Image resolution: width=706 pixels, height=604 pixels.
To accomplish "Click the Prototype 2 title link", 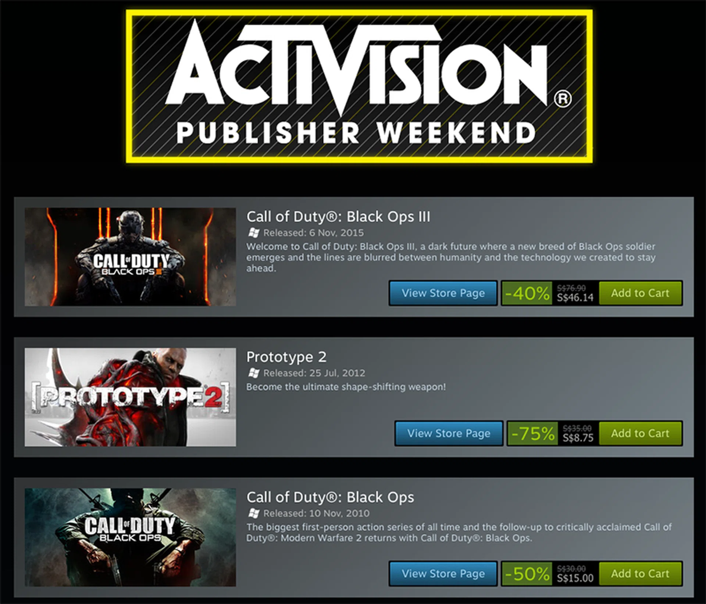I will (x=286, y=357).
